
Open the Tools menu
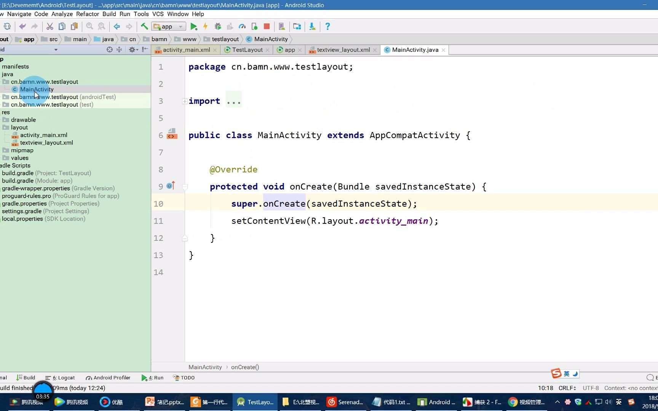pos(141,14)
